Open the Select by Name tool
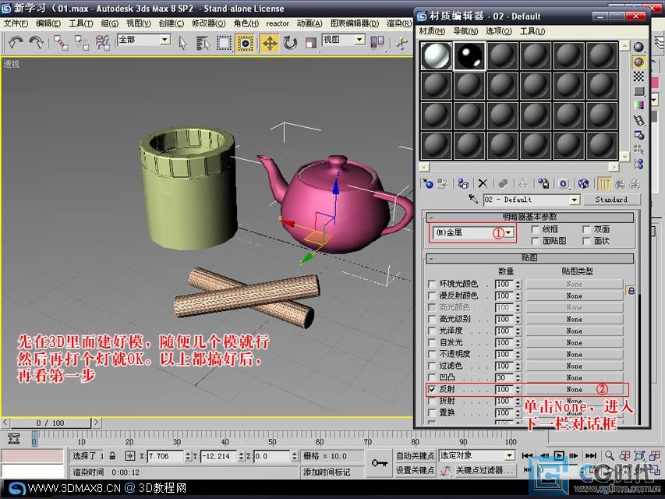This screenshot has width=665, height=499. pyautogui.click(x=203, y=43)
